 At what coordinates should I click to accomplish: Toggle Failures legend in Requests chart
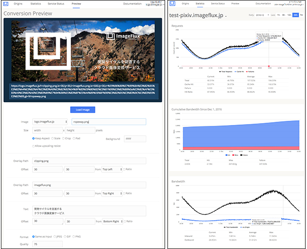point(250,72)
